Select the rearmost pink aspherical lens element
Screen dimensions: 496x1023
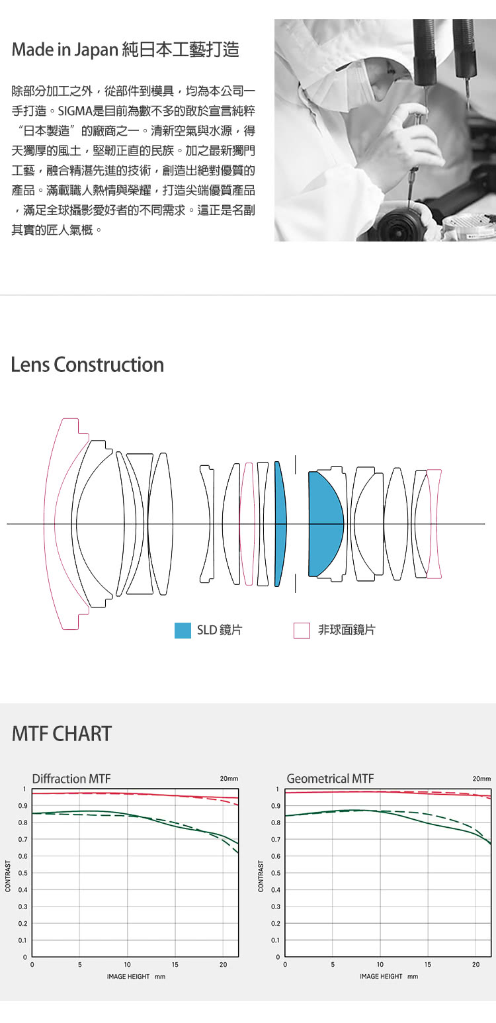[x=435, y=523]
